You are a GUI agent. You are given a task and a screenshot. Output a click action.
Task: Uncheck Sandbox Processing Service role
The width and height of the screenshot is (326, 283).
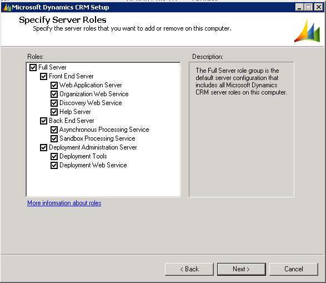54,139
